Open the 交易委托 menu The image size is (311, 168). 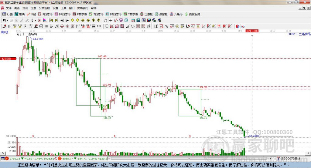[x=83, y=8]
